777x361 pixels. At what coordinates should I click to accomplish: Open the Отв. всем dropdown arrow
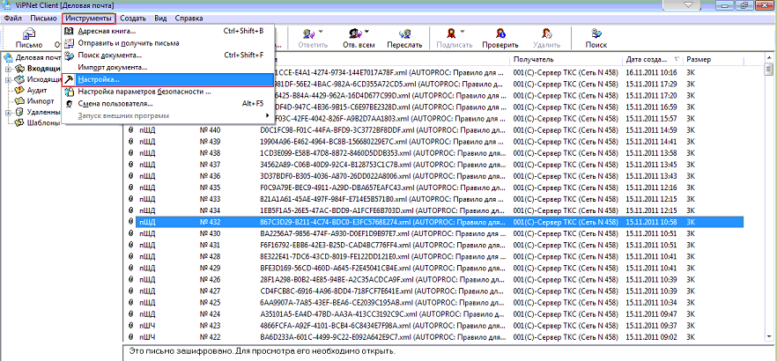point(366,32)
